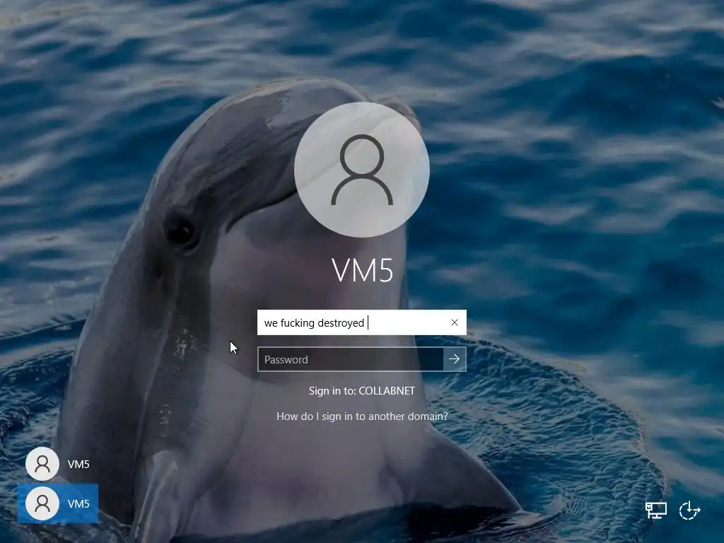Click the large VM5 profile picture
Image resolution: width=724 pixels, height=543 pixels.
click(x=362, y=170)
